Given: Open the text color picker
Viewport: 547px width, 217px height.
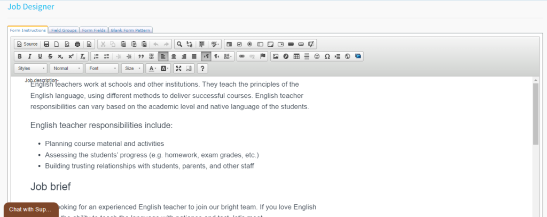Looking at the screenshot, I should [x=152, y=69].
